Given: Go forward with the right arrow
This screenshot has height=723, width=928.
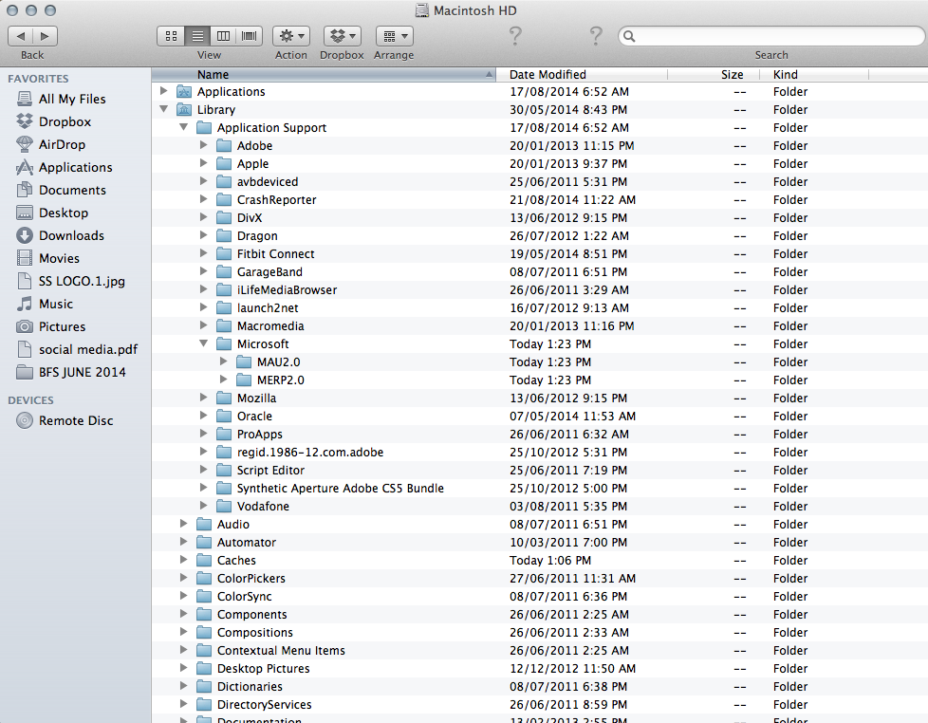Looking at the screenshot, I should pos(45,36).
